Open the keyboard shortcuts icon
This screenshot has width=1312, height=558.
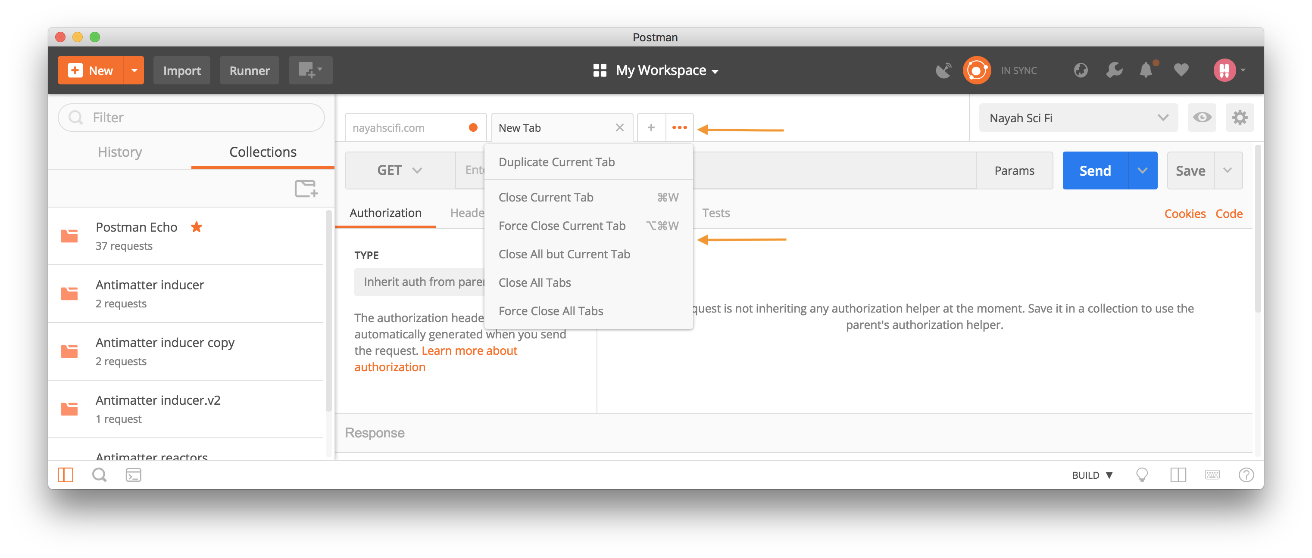(1212, 475)
